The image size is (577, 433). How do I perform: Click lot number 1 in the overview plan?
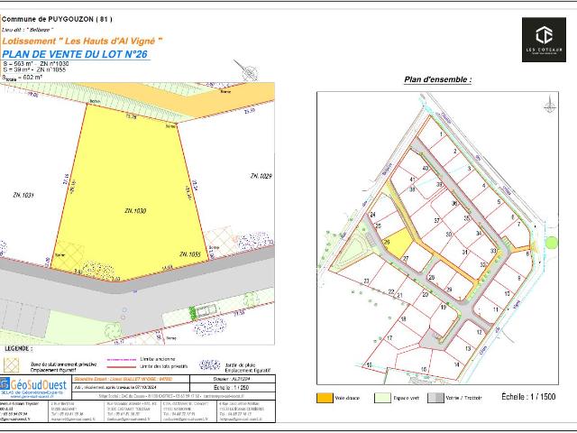tap(441, 134)
